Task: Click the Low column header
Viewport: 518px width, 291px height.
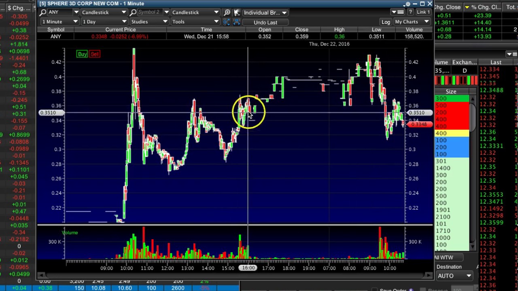Action: (376, 30)
